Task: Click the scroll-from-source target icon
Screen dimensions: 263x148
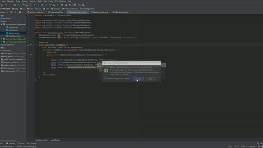Action: 12,12
